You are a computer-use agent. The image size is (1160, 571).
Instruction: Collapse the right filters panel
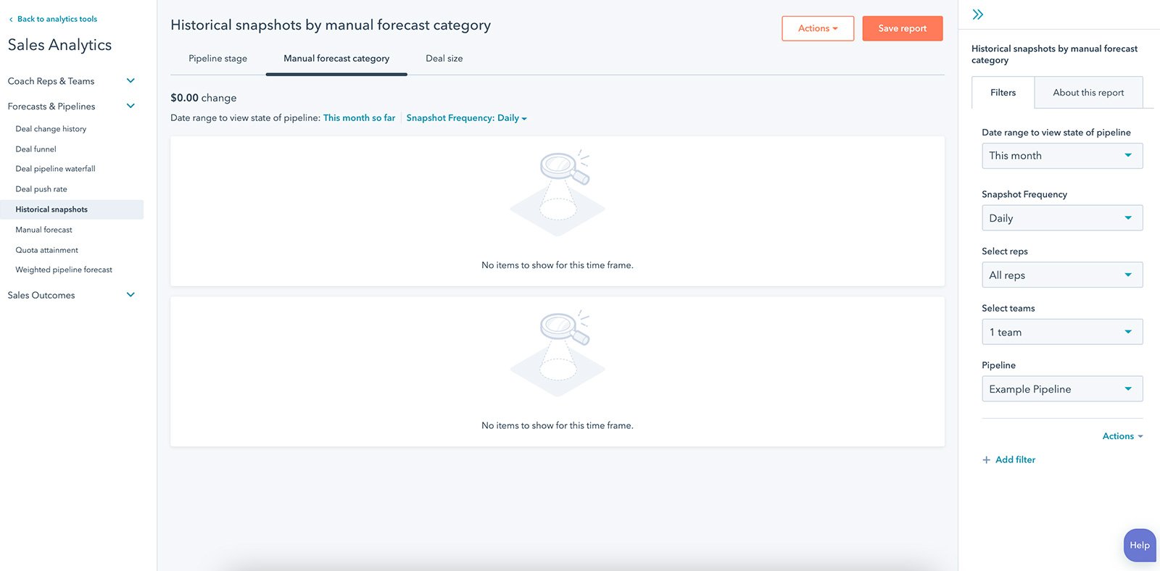coord(977,14)
